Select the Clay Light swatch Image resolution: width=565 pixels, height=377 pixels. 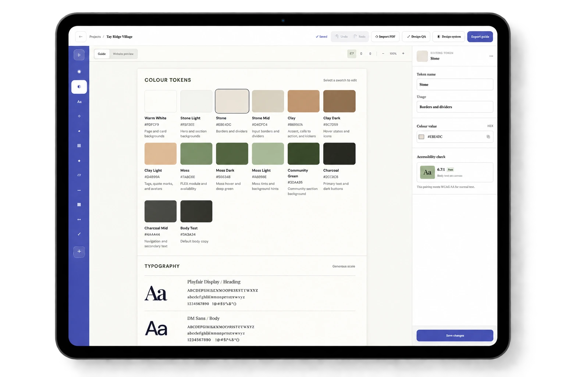pyautogui.click(x=160, y=154)
